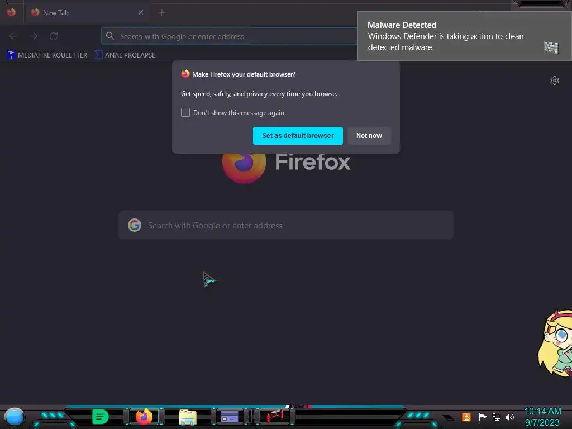Open the purple window app in taskbar
The height and width of the screenshot is (429, 572).
point(230,417)
